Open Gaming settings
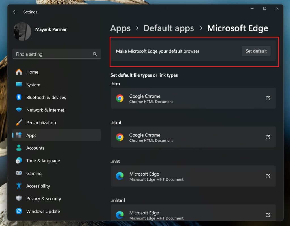The height and width of the screenshot is (226, 290). tap(34, 173)
